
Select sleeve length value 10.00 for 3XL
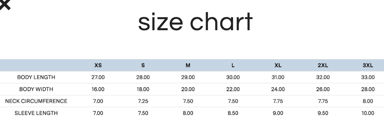(368, 113)
